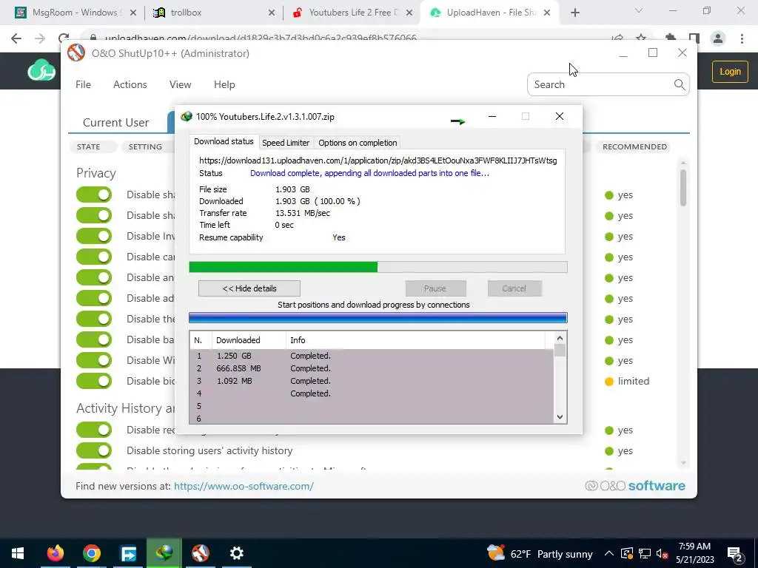Open Chrome tab search chevron

click(x=639, y=10)
